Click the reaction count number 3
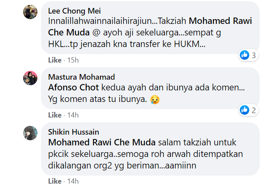Image resolution: width=274 pixels, height=188 pixels. tap(253, 55)
